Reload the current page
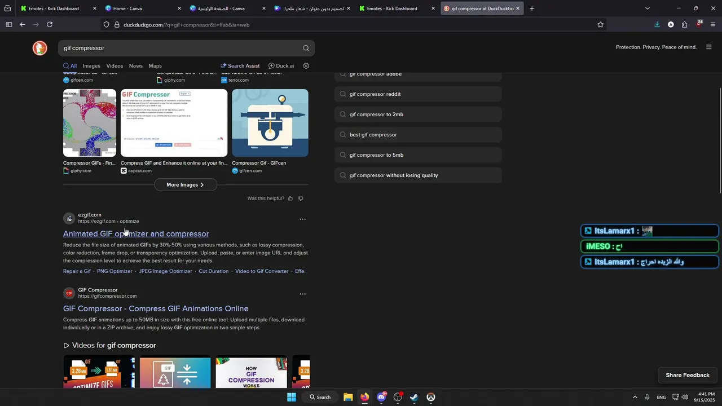The image size is (722, 406). (50, 25)
